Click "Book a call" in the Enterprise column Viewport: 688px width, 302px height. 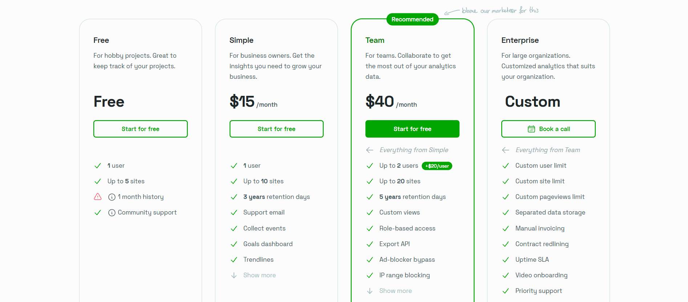(548, 129)
